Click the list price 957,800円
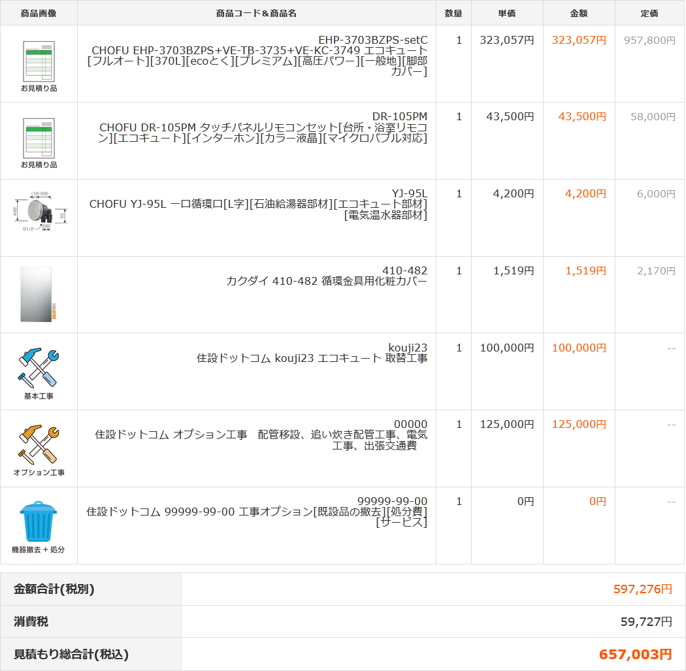The image size is (686, 671). tap(649, 41)
